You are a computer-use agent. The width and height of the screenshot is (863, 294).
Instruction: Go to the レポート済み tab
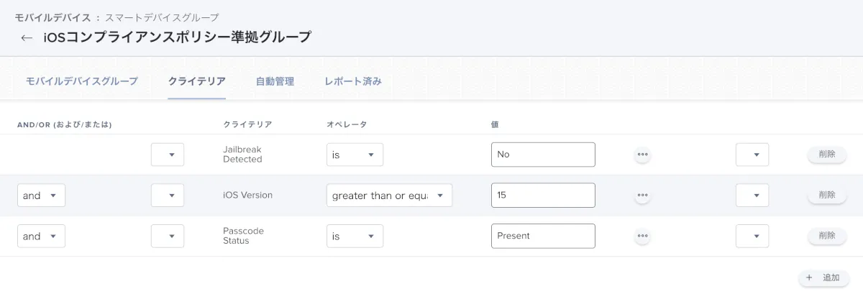pyautogui.click(x=352, y=81)
